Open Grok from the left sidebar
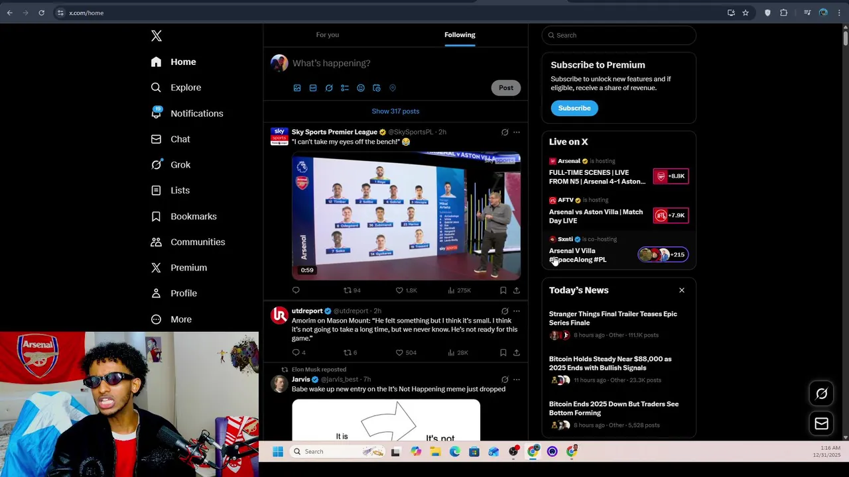The width and height of the screenshot is (849, 477). point(170,165)
